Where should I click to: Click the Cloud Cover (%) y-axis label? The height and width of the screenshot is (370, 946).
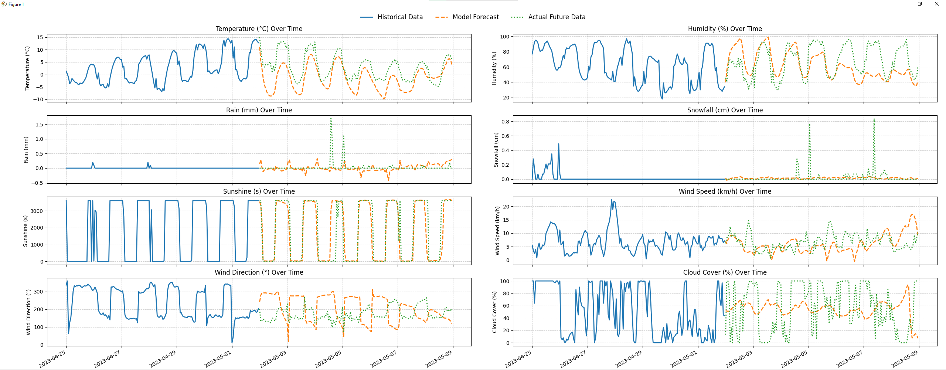tap(494, 312)
